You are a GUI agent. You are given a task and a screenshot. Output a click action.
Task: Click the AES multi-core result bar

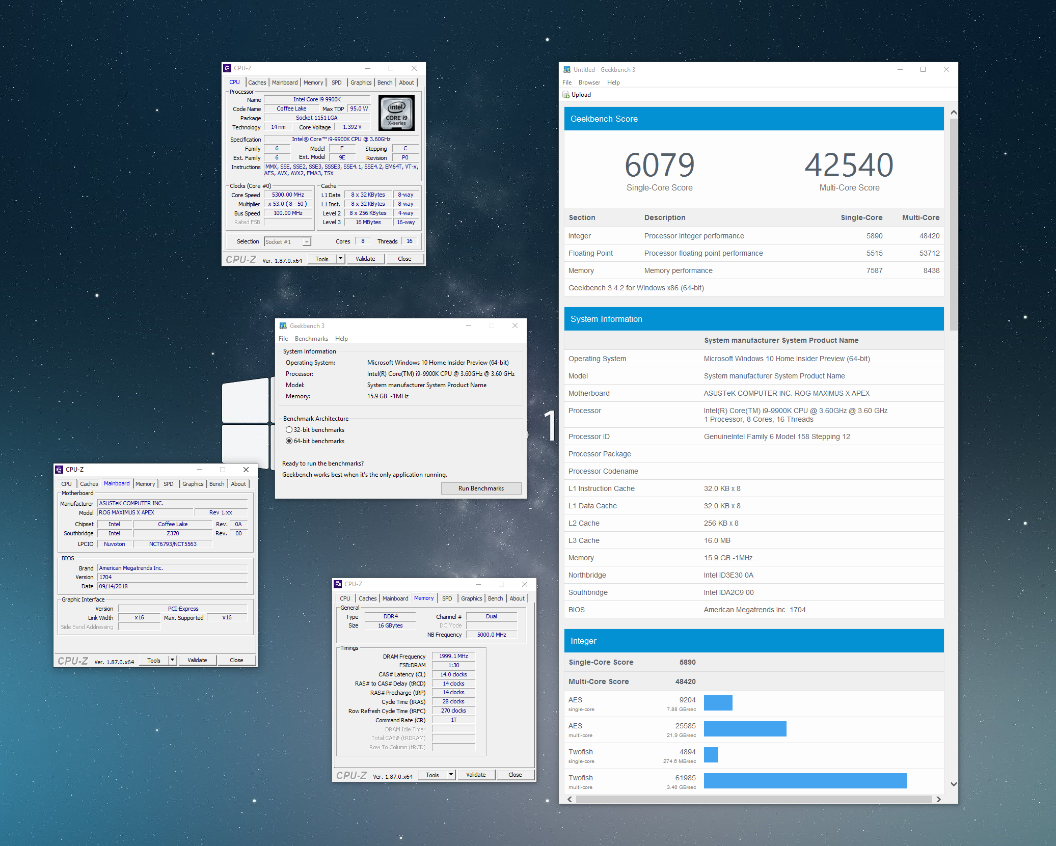click(x=745, y=729)
